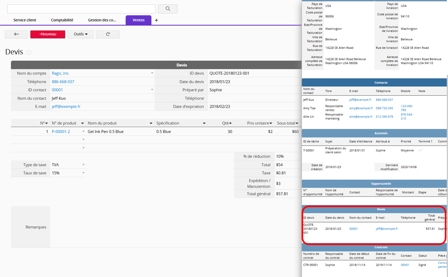The image size is (448, 277).
Task: Open the Taux de taxe dropdown
Action: coord(83,173)
